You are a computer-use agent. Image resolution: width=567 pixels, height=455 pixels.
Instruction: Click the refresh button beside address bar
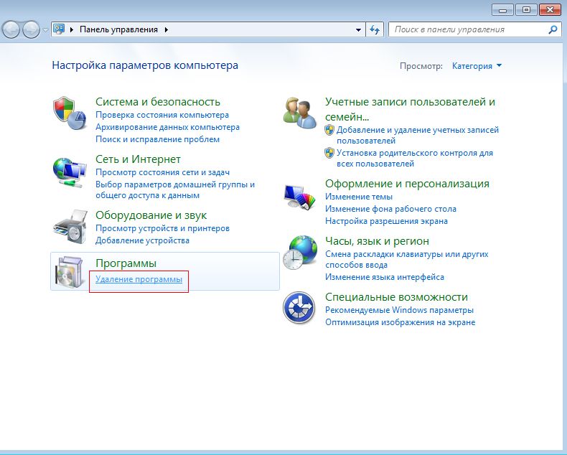point(375,29)
